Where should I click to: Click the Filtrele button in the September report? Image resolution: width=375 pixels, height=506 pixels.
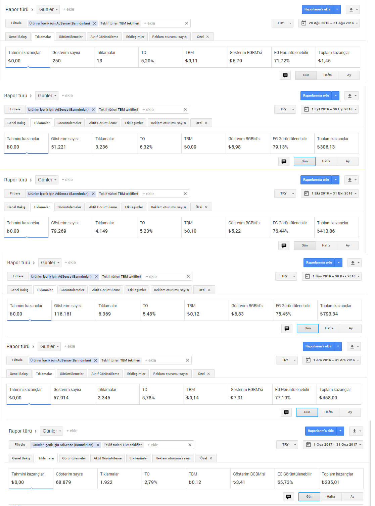click(x=15, y=109)
